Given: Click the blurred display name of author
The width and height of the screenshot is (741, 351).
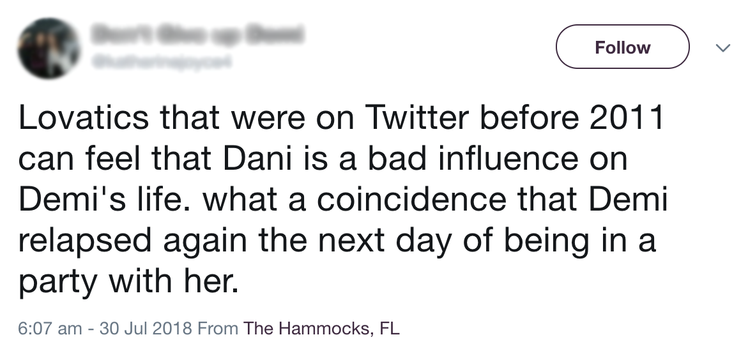Looking at the screenshot, I should coord(197,34).
